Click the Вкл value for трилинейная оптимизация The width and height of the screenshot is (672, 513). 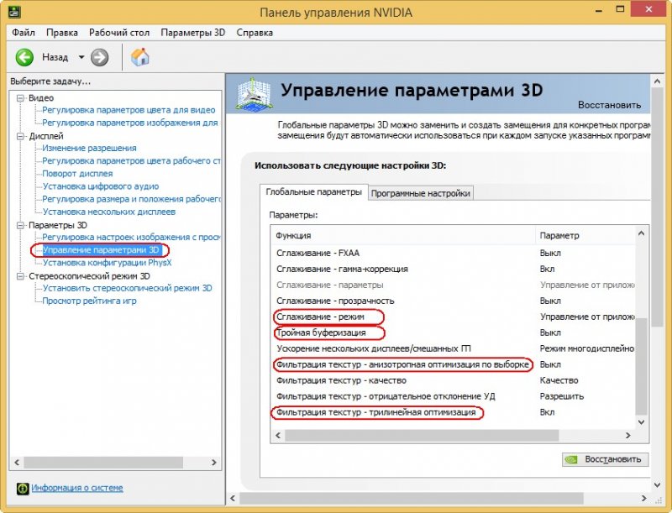click(548, 412)
